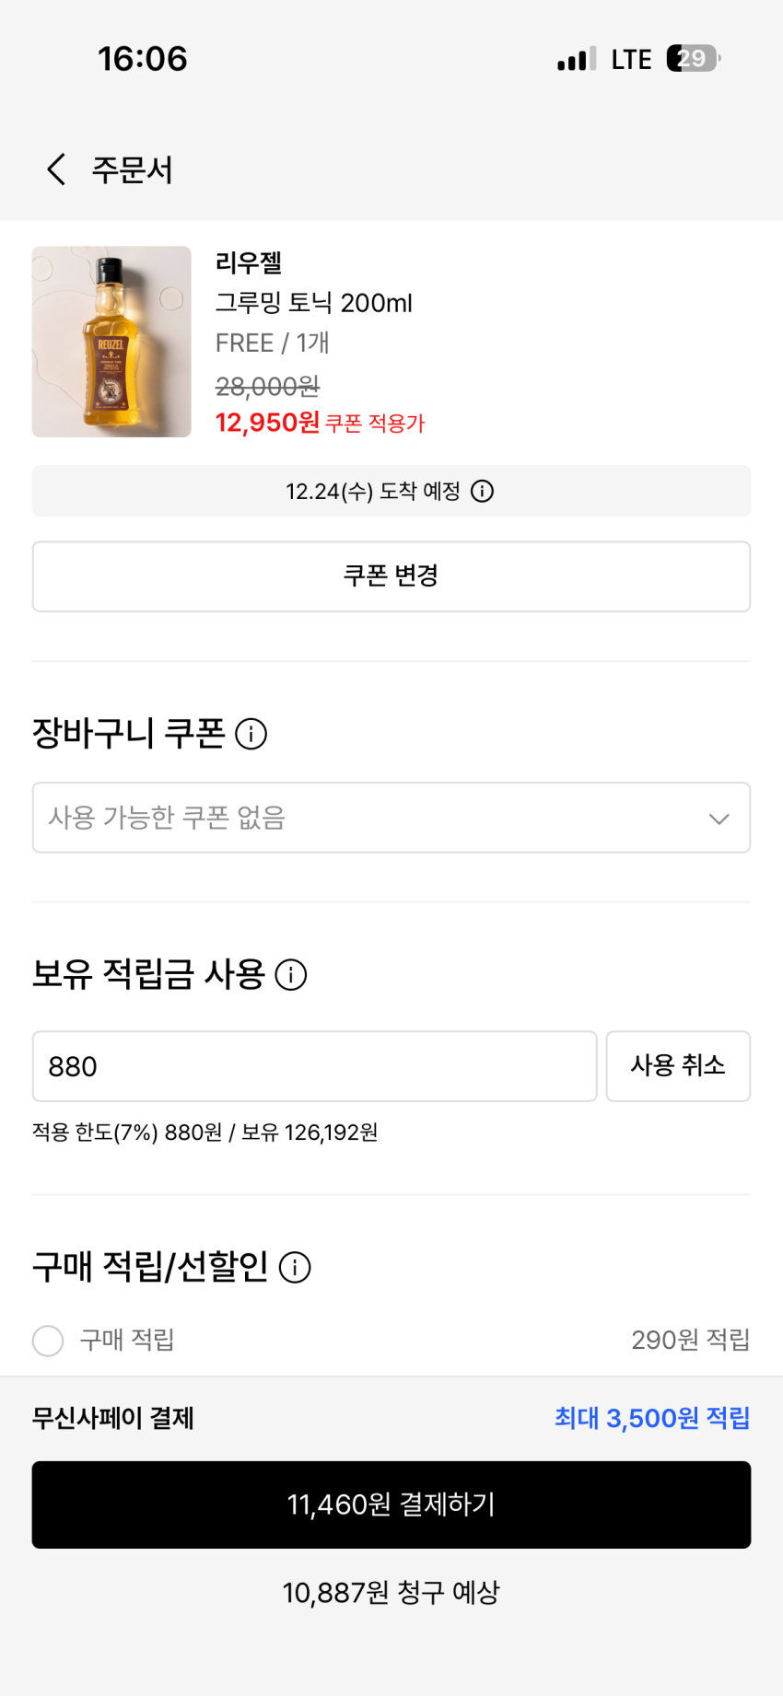Show the 보유 적립금 사용 info tooltip
783x1696 pixels.
tap(291, 974)
